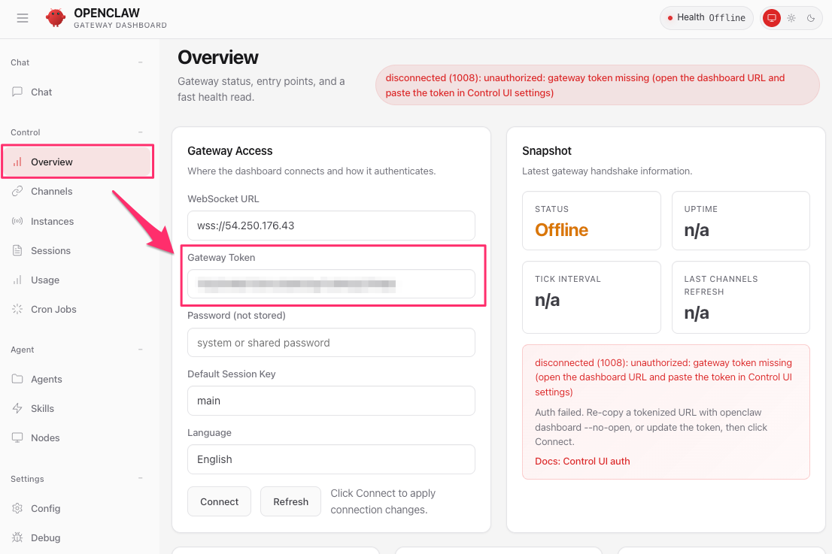
Task: Select Sessions in the sidebar
Action: [x=50, y=250]
